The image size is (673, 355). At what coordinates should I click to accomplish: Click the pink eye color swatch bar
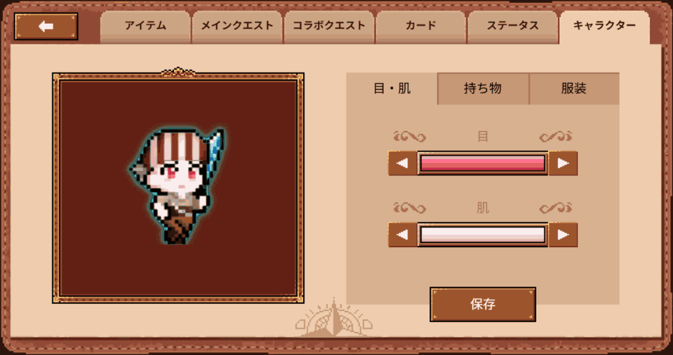click(483, 163)
